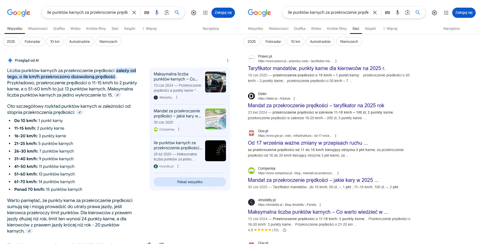Start voice search in right Google window
This screenshot has height=244, width=481.
pyautogui.click(x=398, y=12)
